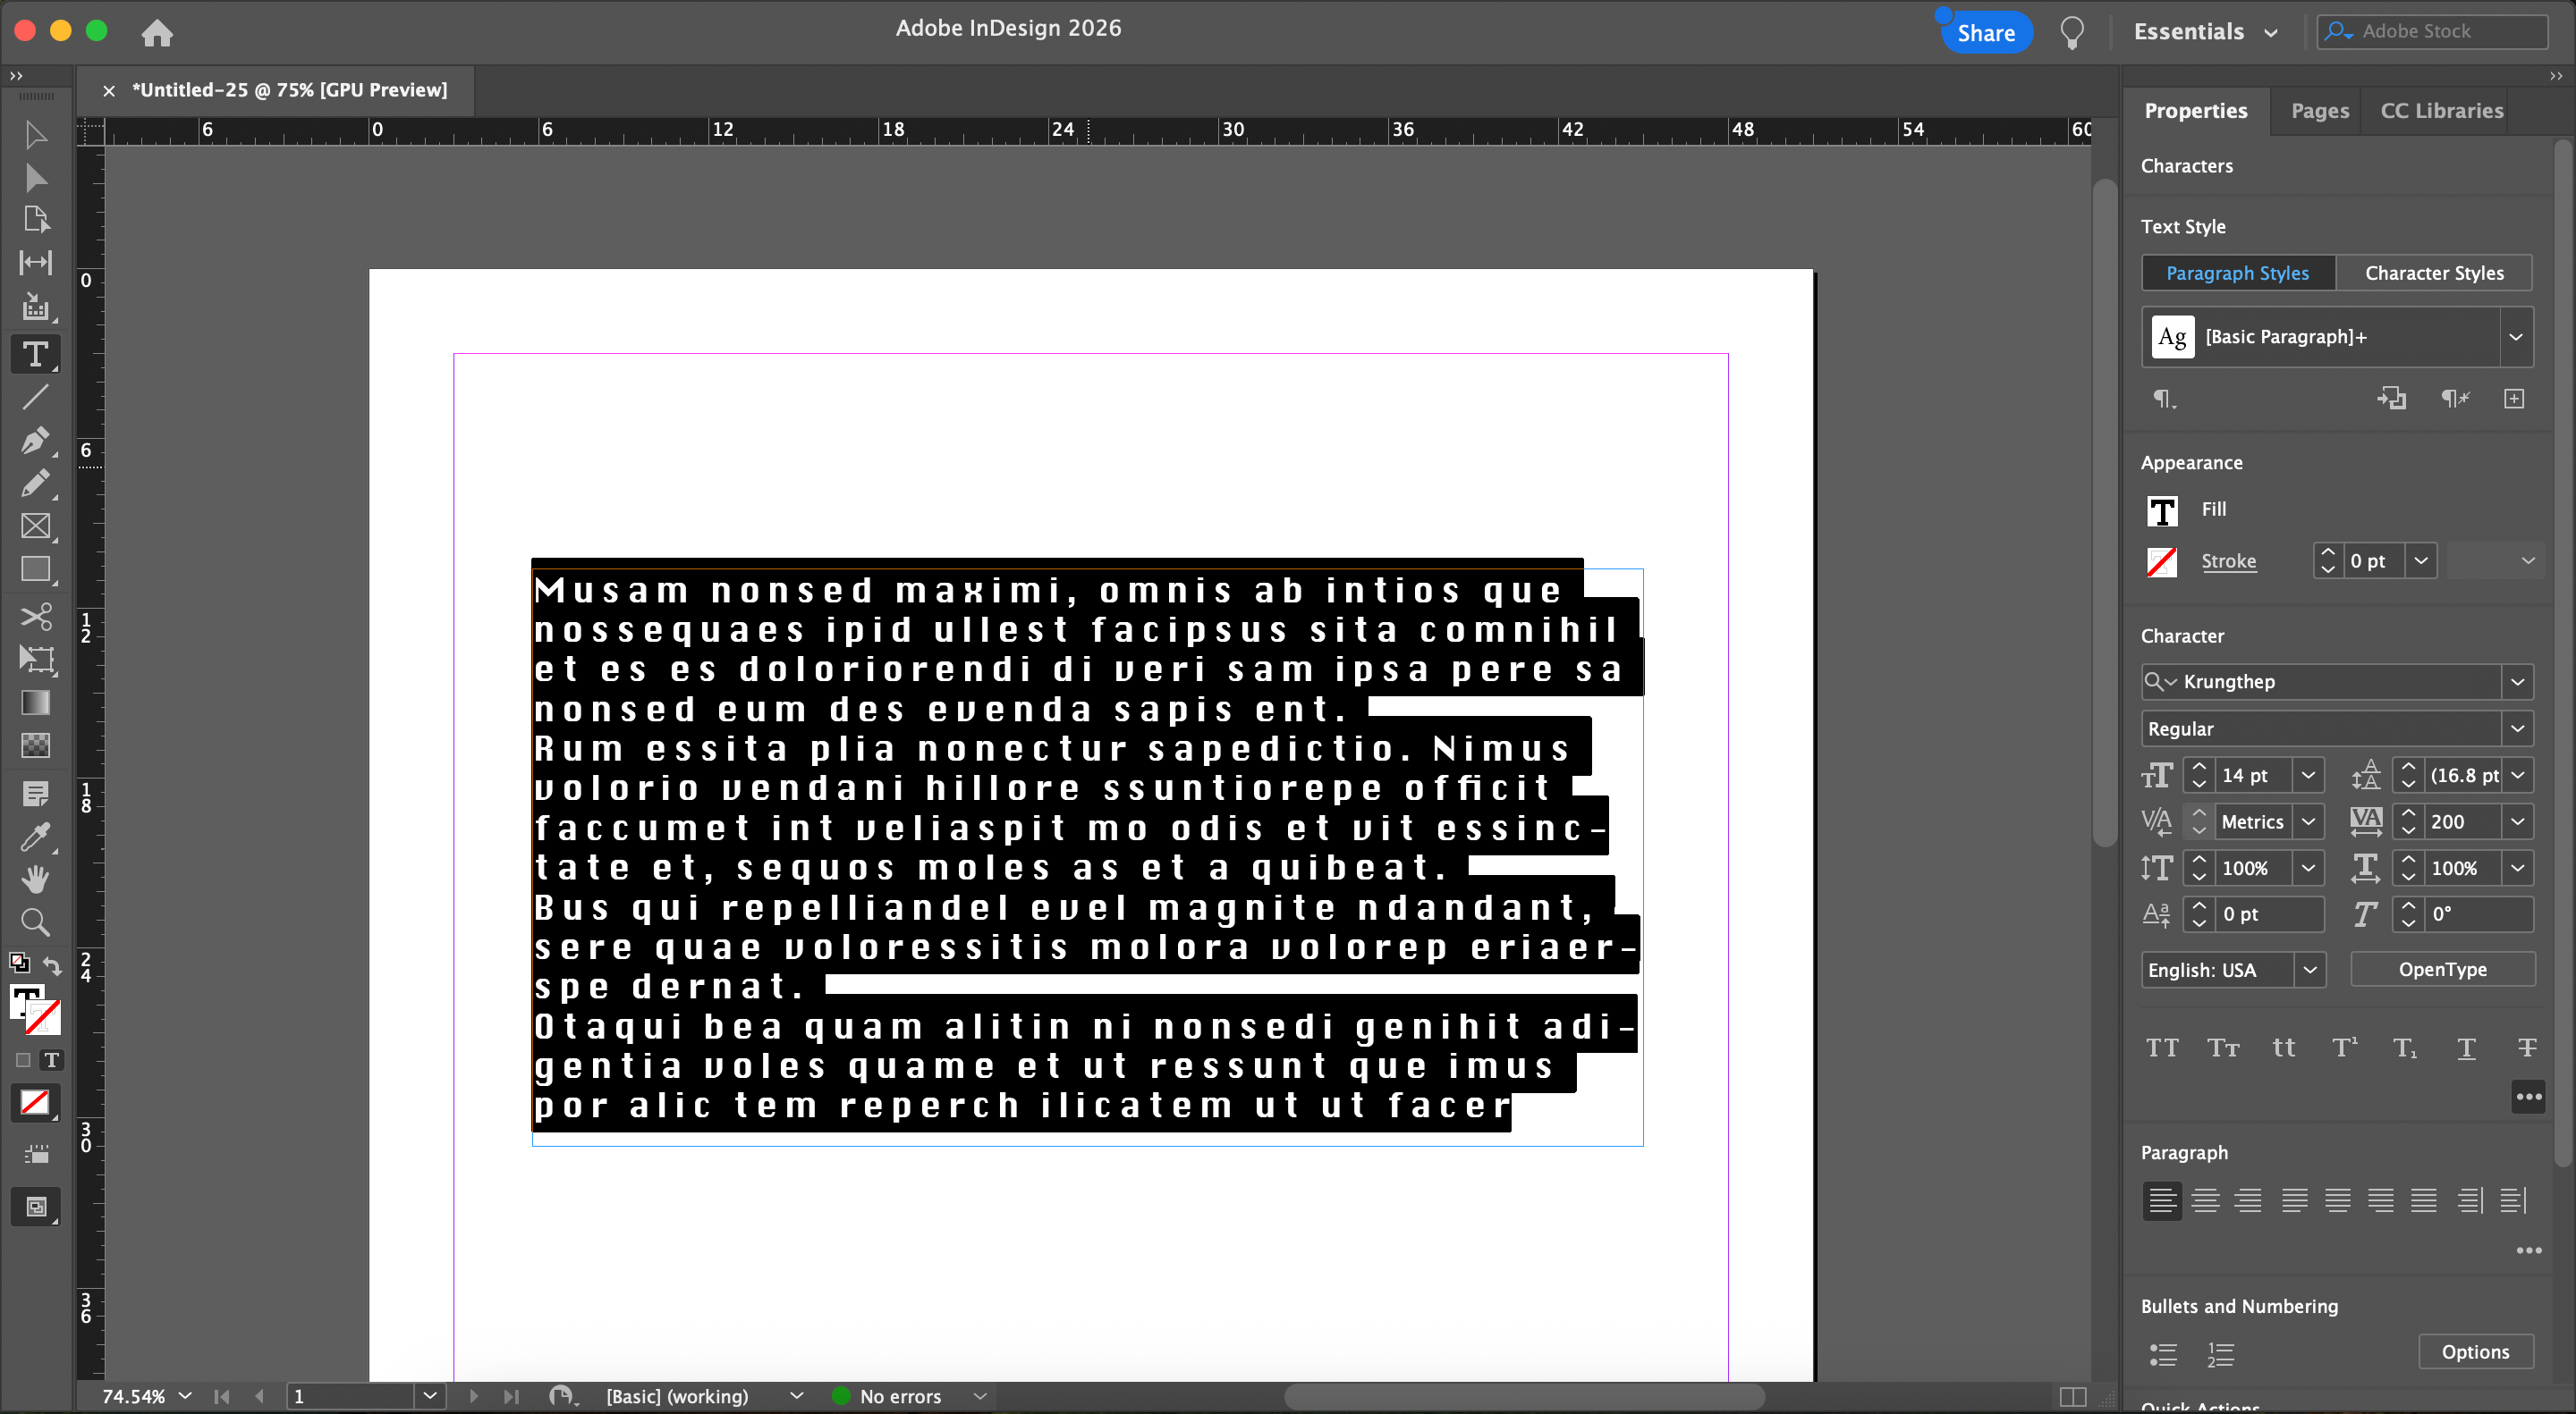This screenshot has width=2576, height=1414.
Task: Click the text Fill color swatch
Action: (2162, 510)
